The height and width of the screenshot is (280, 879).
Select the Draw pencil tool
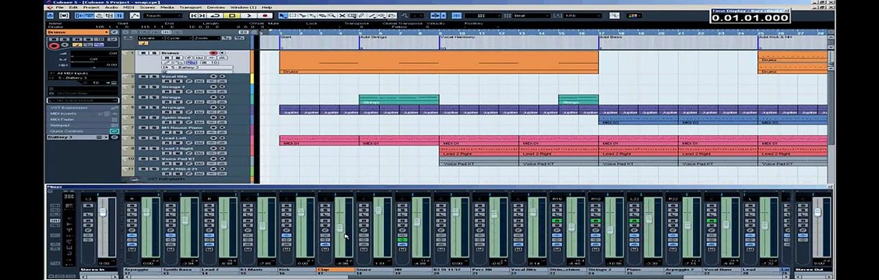361,16
